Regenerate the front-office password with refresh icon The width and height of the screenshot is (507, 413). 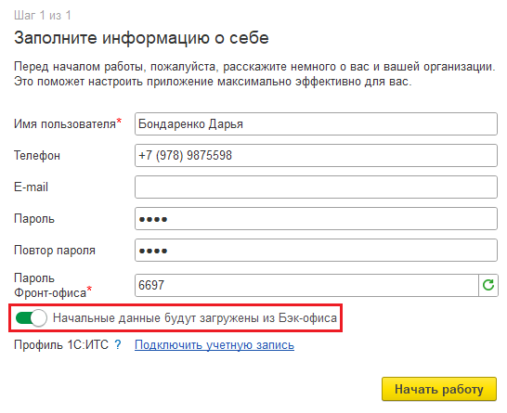point(488,285)
